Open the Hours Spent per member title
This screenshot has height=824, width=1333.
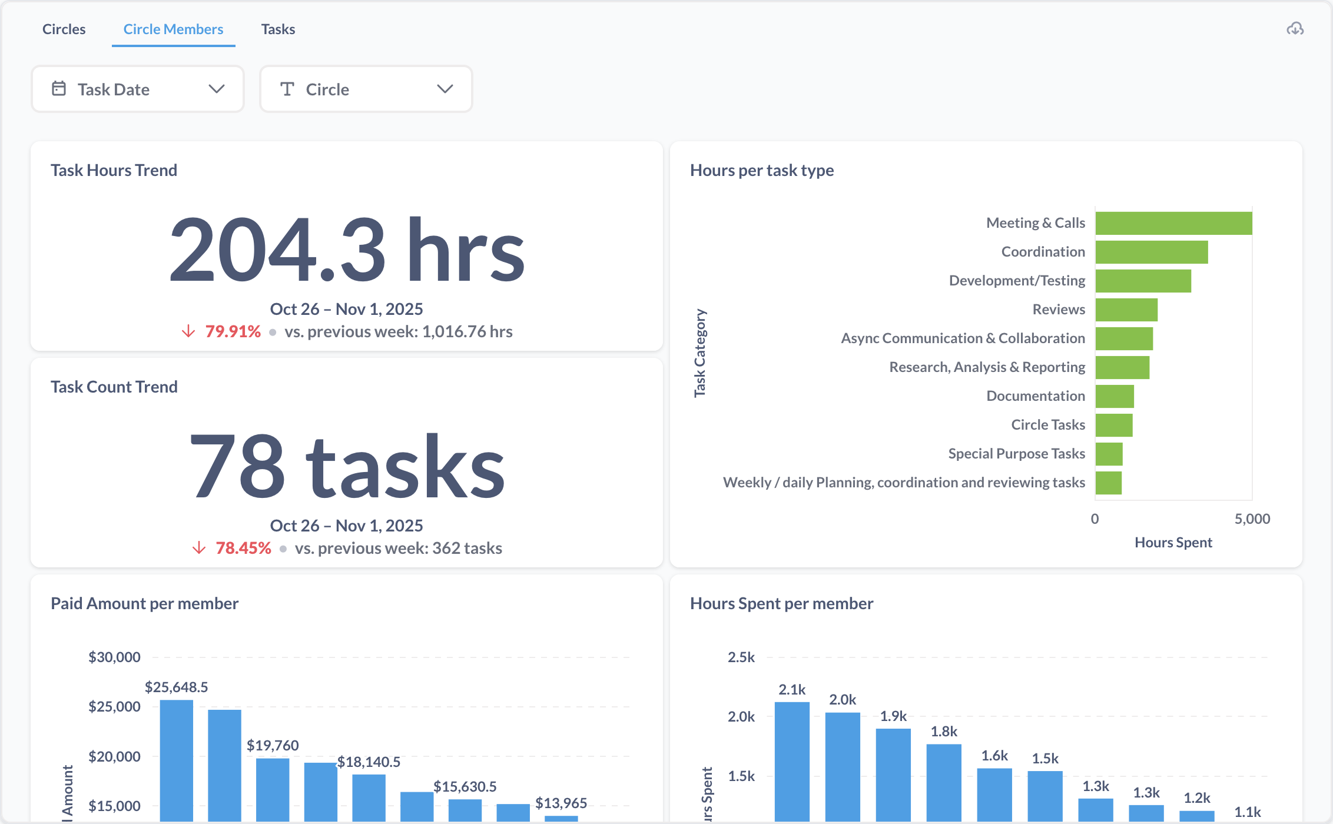point(781,603)
